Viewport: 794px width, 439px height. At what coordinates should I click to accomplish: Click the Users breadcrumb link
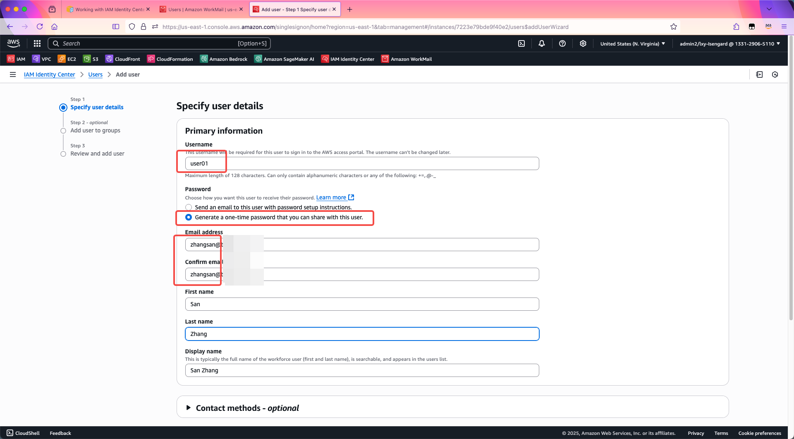pos(95,74)
